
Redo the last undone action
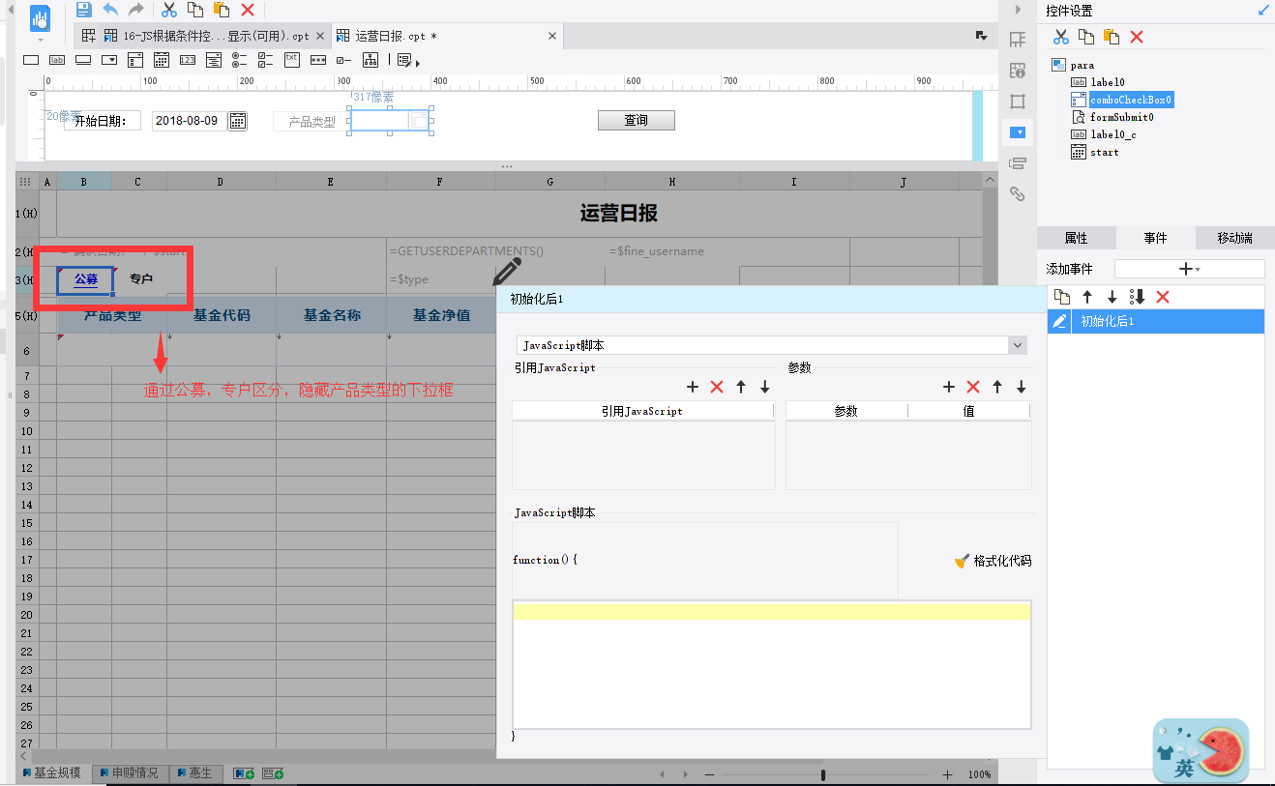[x=136, y=10]
